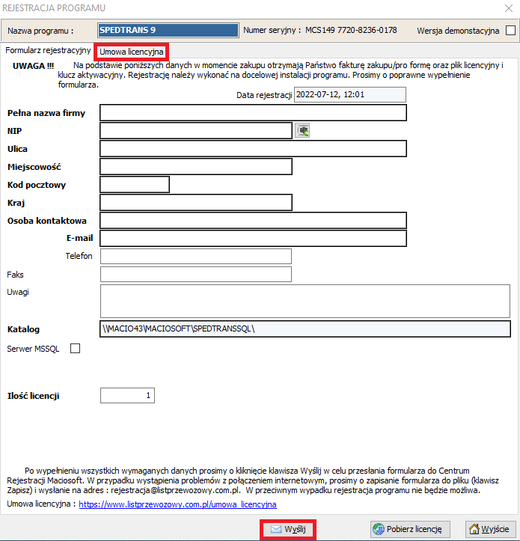Click the house icon on Wyjście
Viewport: 520px width, 541px height.
point(474,528)
